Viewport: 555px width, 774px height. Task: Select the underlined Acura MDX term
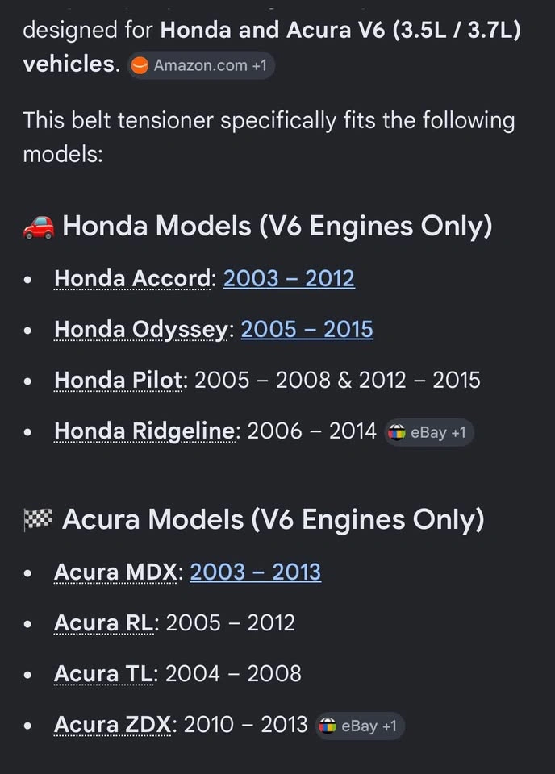point(115,572)
